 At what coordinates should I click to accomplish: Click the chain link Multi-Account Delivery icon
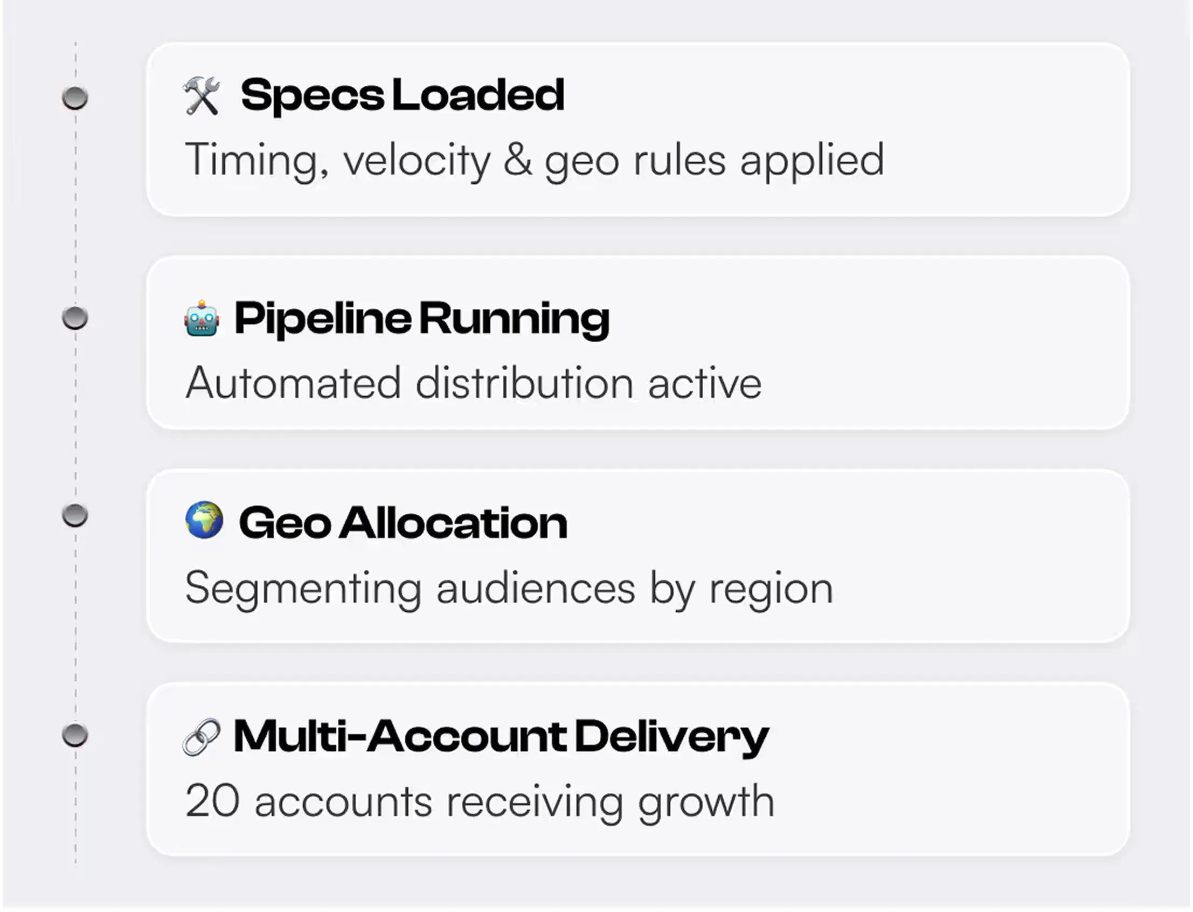click(x=203, y=736)
